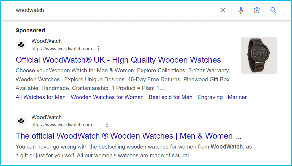Open 'The official WoodWatch ® Wooden Watches' result
292x166 pixels.
click(x=128, y=136)
